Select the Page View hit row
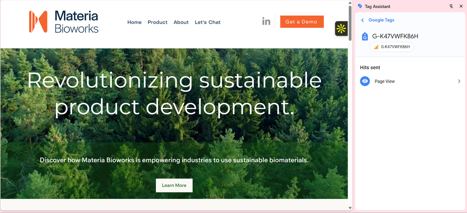This screenshot has height=213, width=467. coord(410,81)
